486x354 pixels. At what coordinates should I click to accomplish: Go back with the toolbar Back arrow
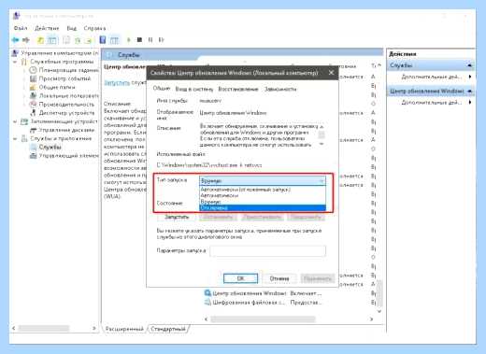coord(15,40)
